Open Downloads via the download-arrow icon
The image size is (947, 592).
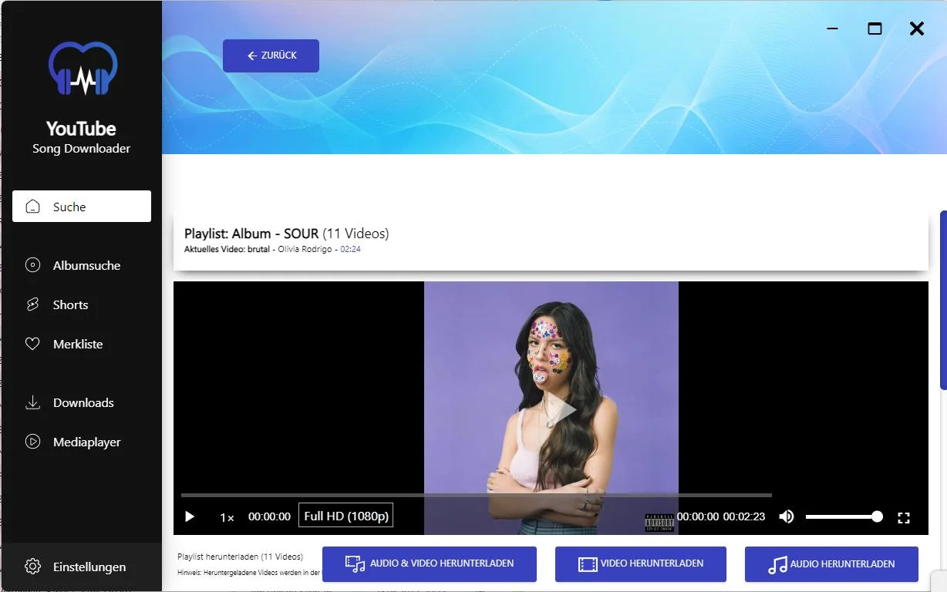coord(32,402)
